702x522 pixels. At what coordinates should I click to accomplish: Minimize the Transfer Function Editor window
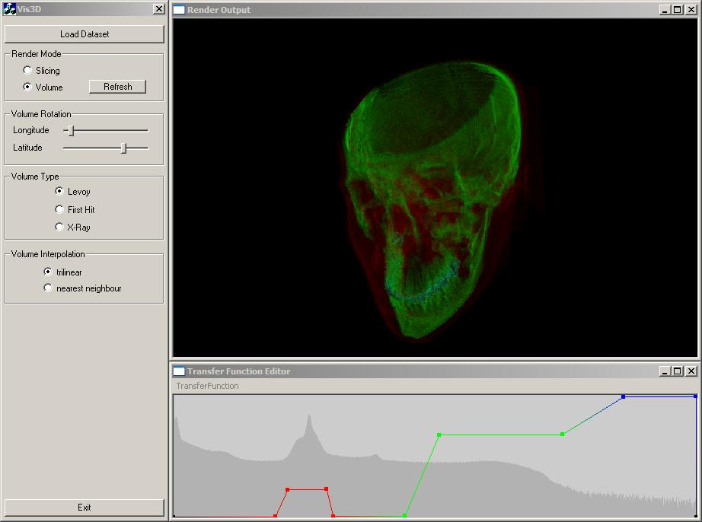[x=664, y=371]
